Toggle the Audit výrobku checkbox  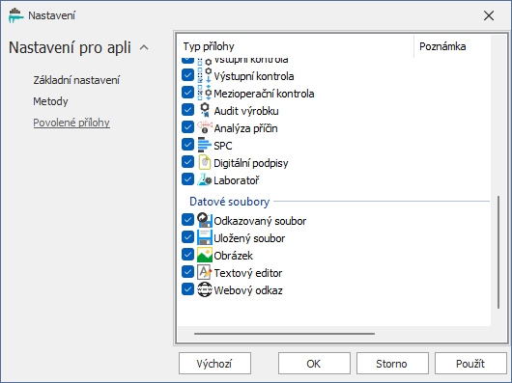187,110
